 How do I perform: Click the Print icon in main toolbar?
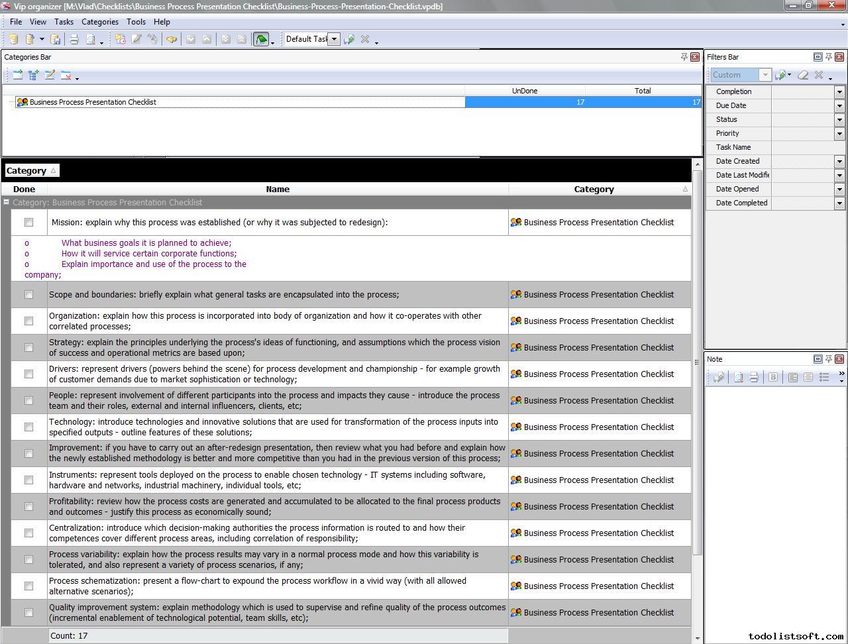click(74, 40)
